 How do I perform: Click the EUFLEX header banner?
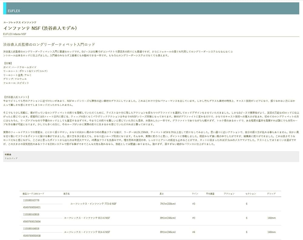click(14, 11)
